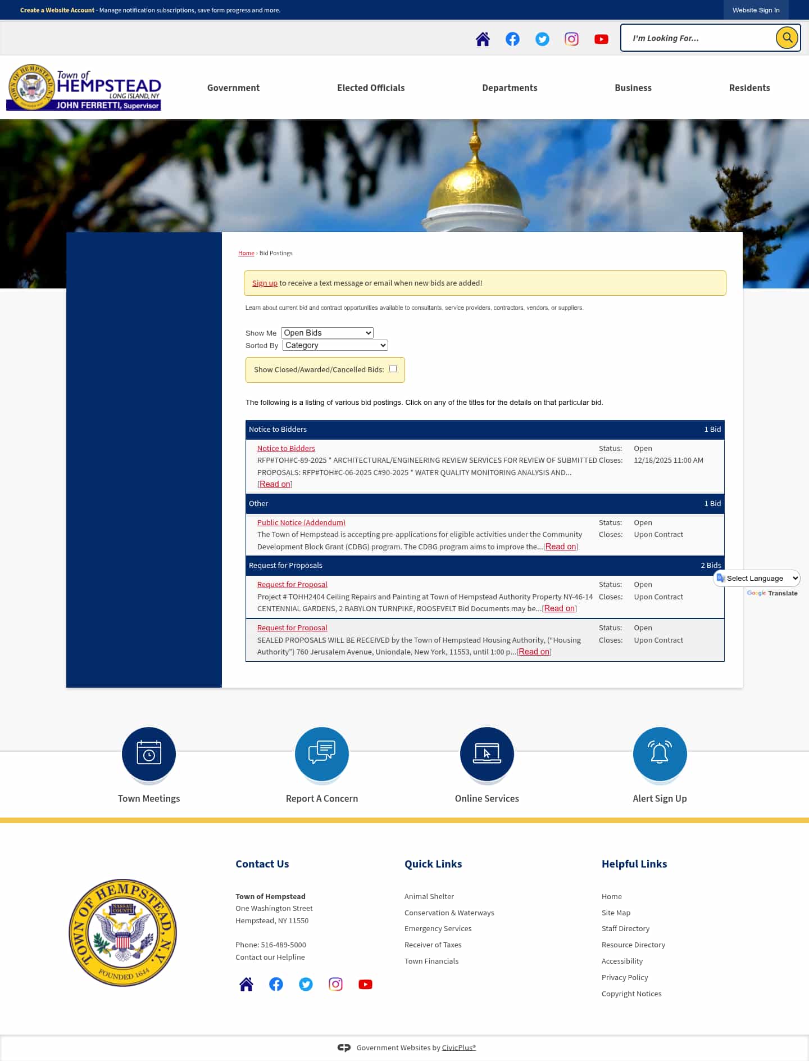809x1061 pixels.
Task: Open the footer Twitter icon
Action: [306, 984]
